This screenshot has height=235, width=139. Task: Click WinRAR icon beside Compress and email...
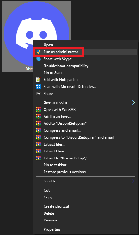click(x=39, y=130)
